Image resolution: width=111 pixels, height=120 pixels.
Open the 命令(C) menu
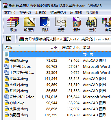[25, 12]
